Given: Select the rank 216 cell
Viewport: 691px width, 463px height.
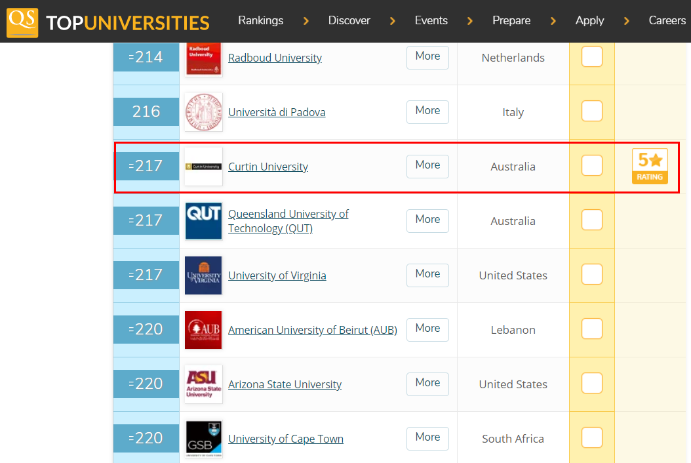Looking at the screenshot, I should click(146, 111).
